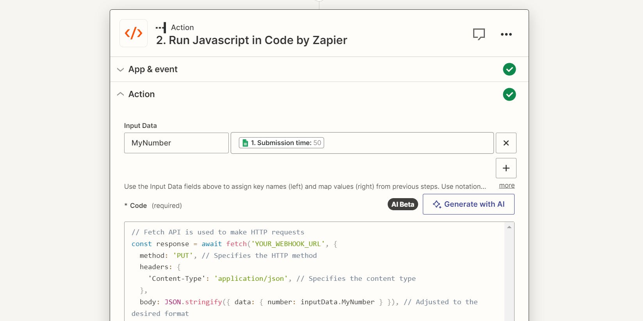The height and width of the screenshot is (321, 643).
Task: Click the AI Beta badge
Action: (x=403, y=204)
